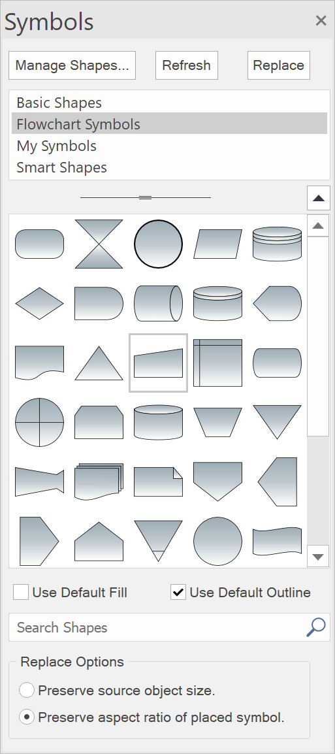Image resolution: width=335 pixels, height=754 pixels.
Task: Click into the Search Shapes field
Action: coord(156,627)
